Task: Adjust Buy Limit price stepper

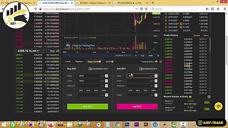Action: [x=107, y=81]
